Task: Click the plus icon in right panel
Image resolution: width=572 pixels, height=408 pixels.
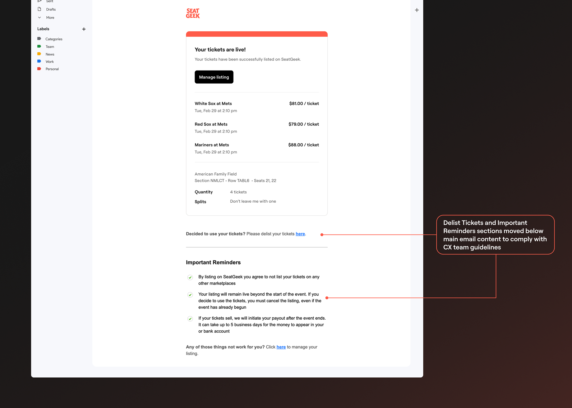Action: pos(417,10)
